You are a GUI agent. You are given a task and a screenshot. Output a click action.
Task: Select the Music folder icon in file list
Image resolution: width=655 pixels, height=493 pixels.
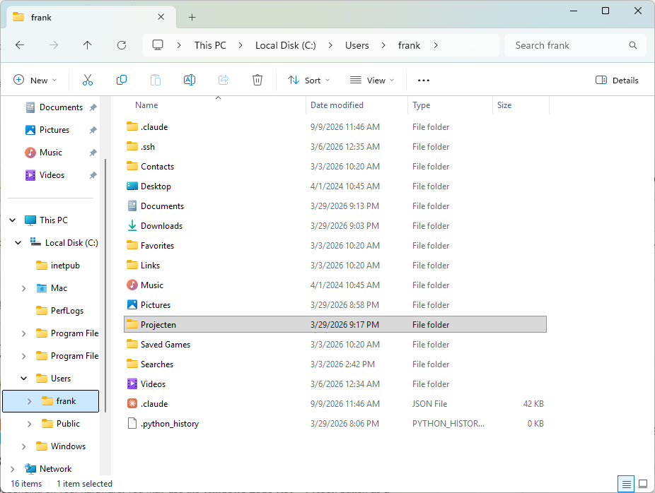132,285
